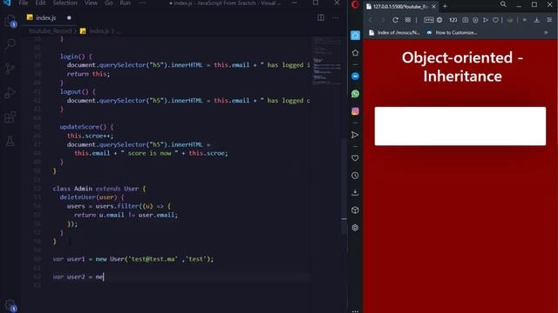558x313 pixels.
Task: Click the 'updateScore()' method line
Action: (x=86, y=127)
